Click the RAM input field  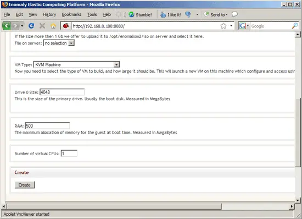click(47, 126)
